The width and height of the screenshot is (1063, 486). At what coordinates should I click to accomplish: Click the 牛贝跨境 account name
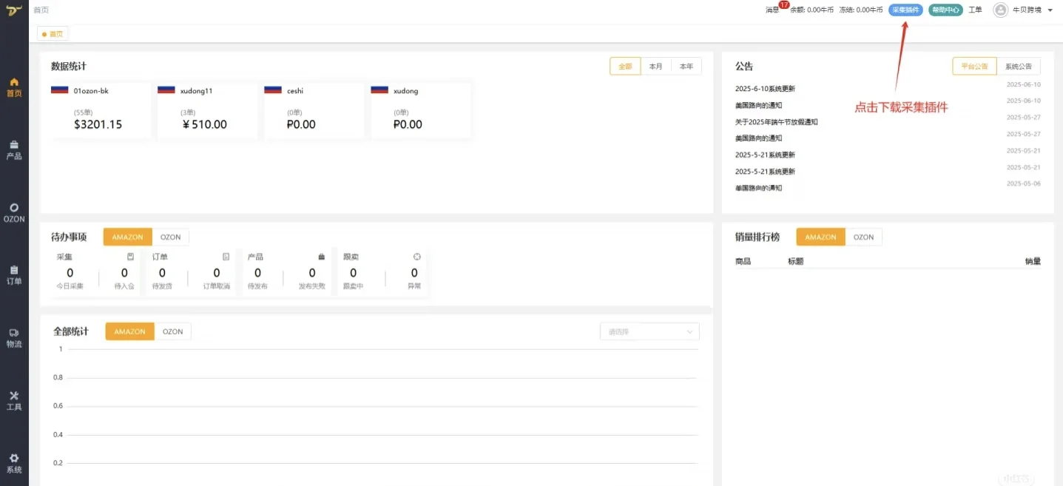(x=1027, y=10)
